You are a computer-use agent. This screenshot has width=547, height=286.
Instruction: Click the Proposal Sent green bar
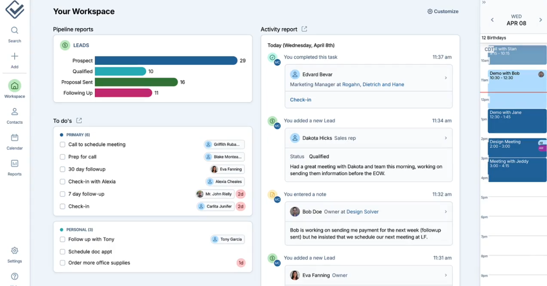pyautogui.click(x=137, y=82)
